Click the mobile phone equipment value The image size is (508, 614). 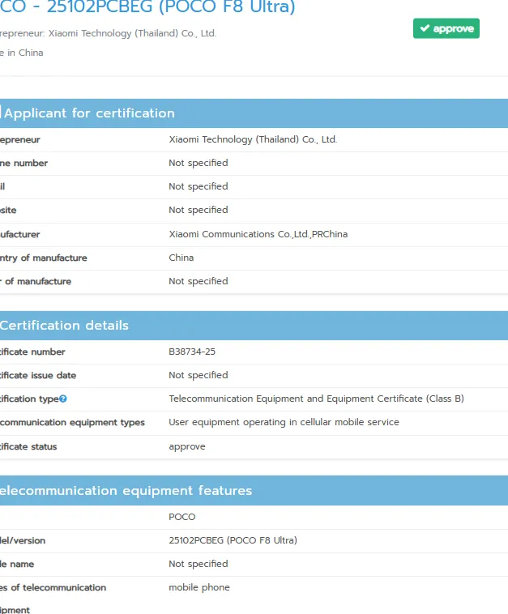point(199,587)
